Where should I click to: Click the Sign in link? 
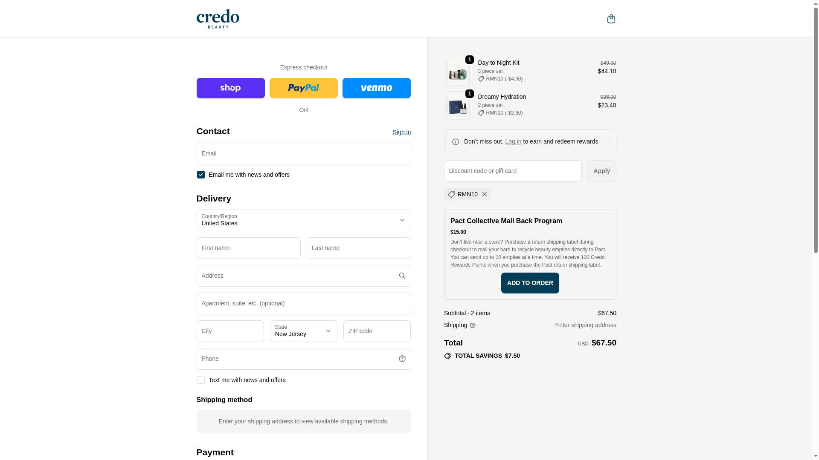401,132
